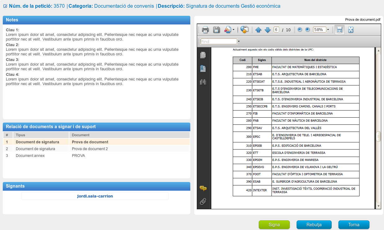
Task: Expand the 58% zoom level dropdown
Action: click(x=328, y=30)
